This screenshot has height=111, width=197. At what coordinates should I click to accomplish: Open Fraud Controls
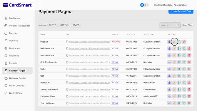(17, 86)
